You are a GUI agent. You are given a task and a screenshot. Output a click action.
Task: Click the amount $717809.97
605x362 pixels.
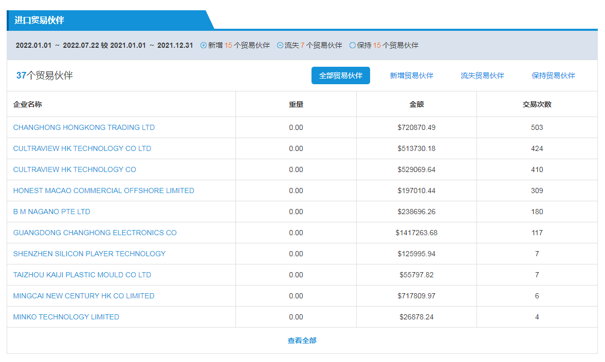click(416, 296)
